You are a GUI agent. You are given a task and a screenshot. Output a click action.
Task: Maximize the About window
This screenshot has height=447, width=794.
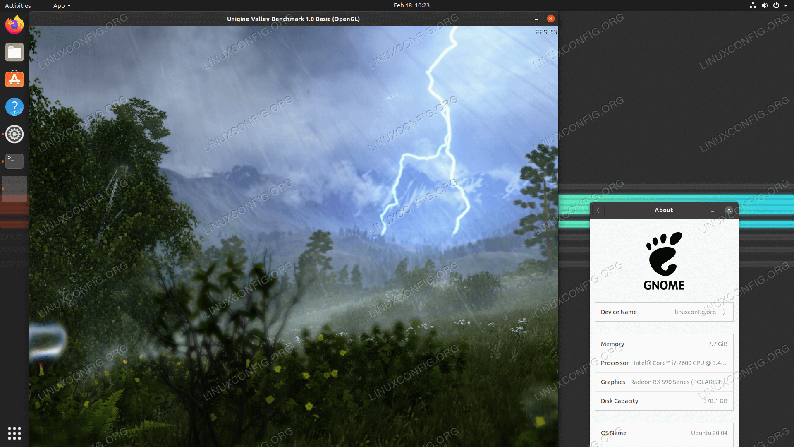click(x=713, y=210)
